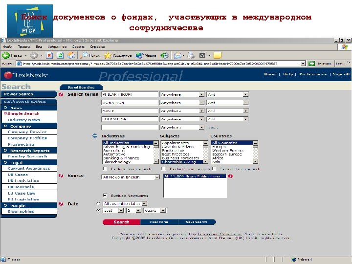Open Anywhere dropdown for first search term
Screen dimensions: 352x264
tap(202, 94)
